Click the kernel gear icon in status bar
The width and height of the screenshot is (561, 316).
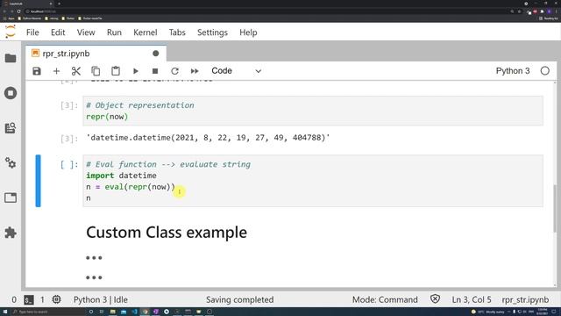tap(56, 299)
